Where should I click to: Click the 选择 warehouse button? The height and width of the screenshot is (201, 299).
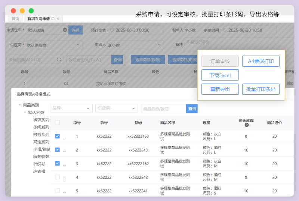tap(75, 30)
